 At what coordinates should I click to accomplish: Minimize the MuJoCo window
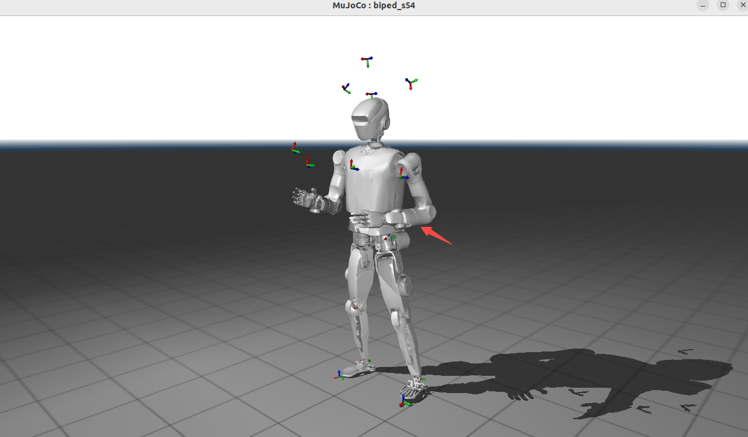(x=703, y=5)
